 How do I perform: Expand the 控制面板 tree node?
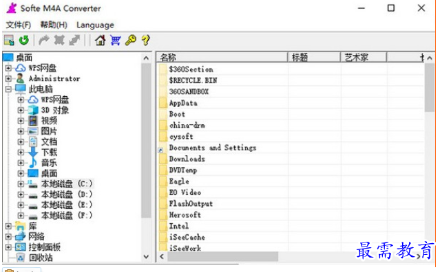tap(8, 247)
